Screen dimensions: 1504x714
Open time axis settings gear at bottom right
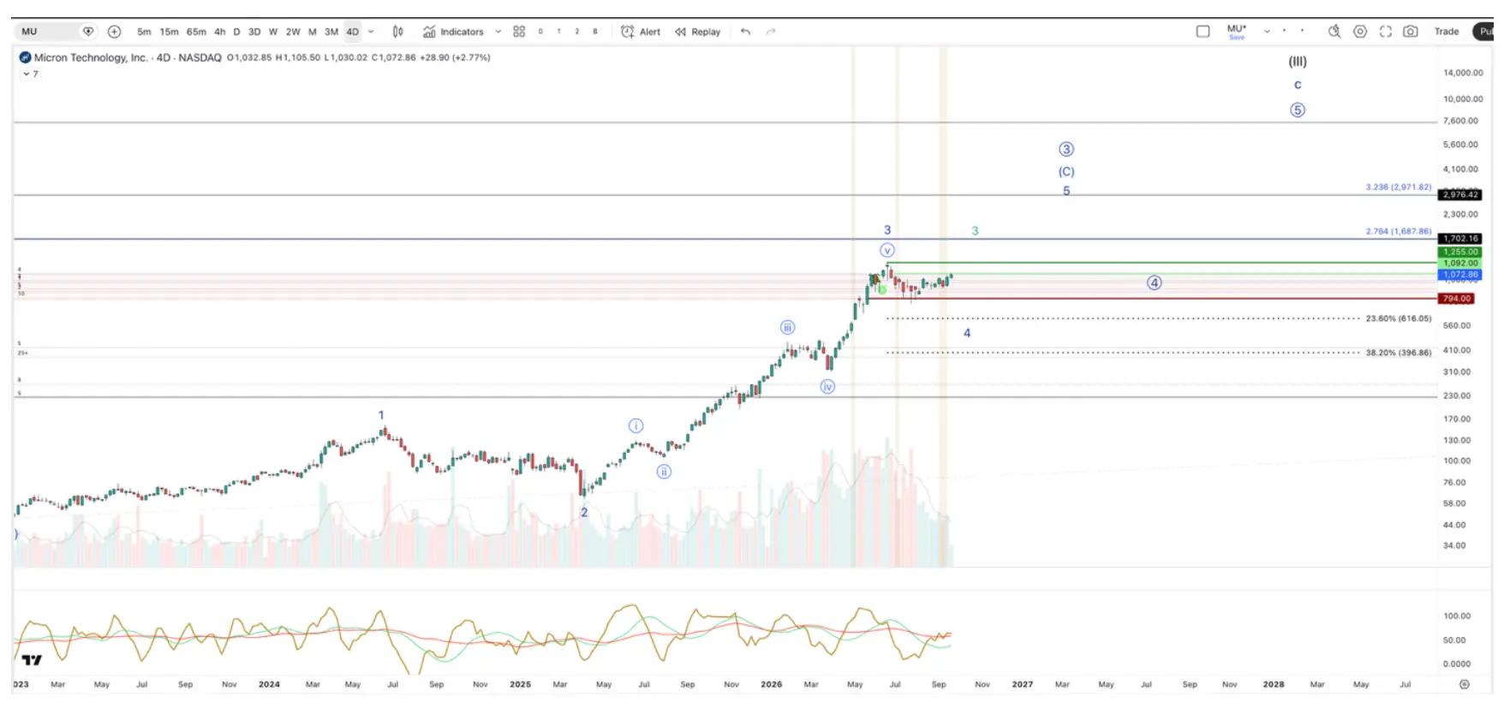(1465, 684)
